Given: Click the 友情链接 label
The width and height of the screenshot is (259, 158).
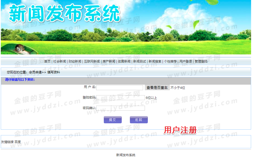Looking at the screenshot, I should tap(7, 142).
